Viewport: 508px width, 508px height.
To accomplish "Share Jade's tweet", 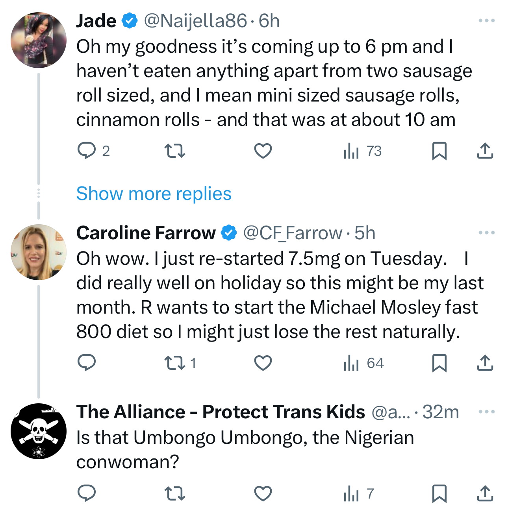I will point(485,151).
